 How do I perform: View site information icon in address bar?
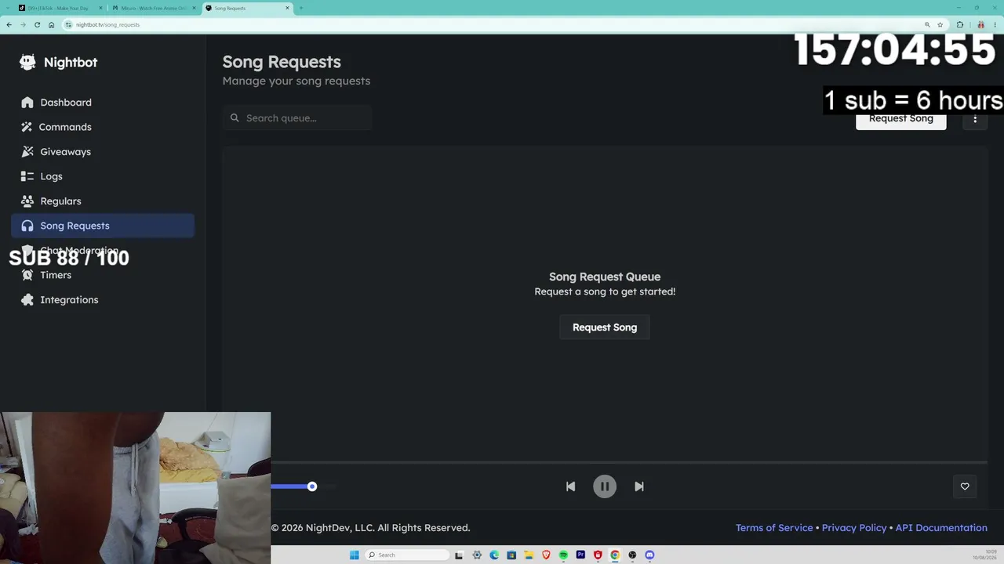tap(68, 25)
